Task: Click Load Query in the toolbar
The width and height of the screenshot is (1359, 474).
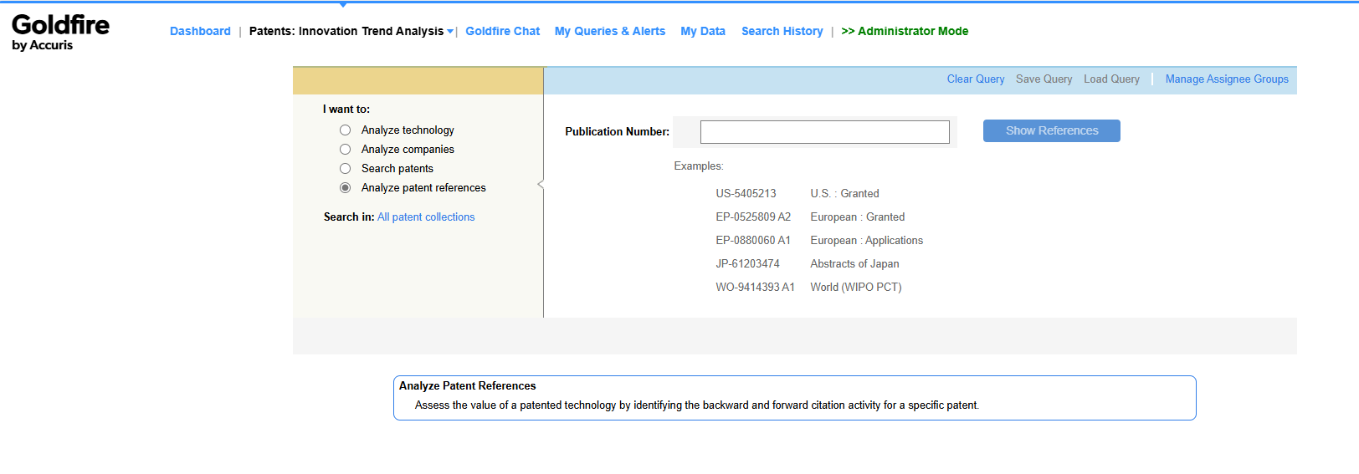Action: tap(1111, 79)
